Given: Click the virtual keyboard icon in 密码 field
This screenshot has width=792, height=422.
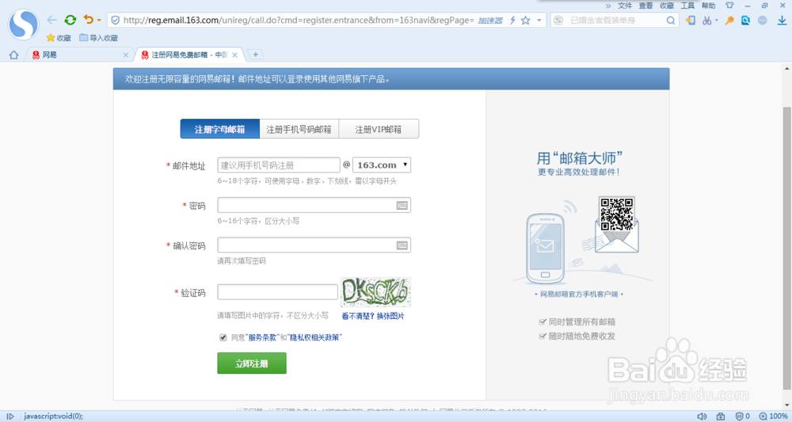Looking at the screenshot, I should coord(402,205).
